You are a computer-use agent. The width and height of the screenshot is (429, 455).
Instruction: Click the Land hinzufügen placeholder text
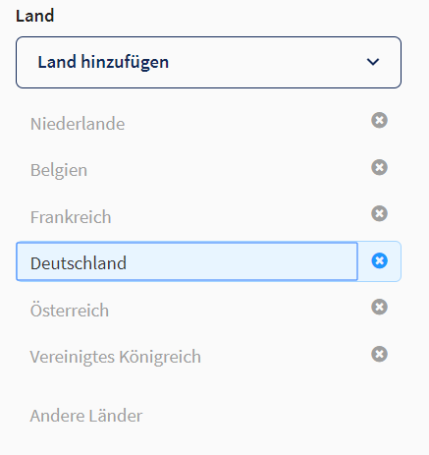(x=103, y=62)
